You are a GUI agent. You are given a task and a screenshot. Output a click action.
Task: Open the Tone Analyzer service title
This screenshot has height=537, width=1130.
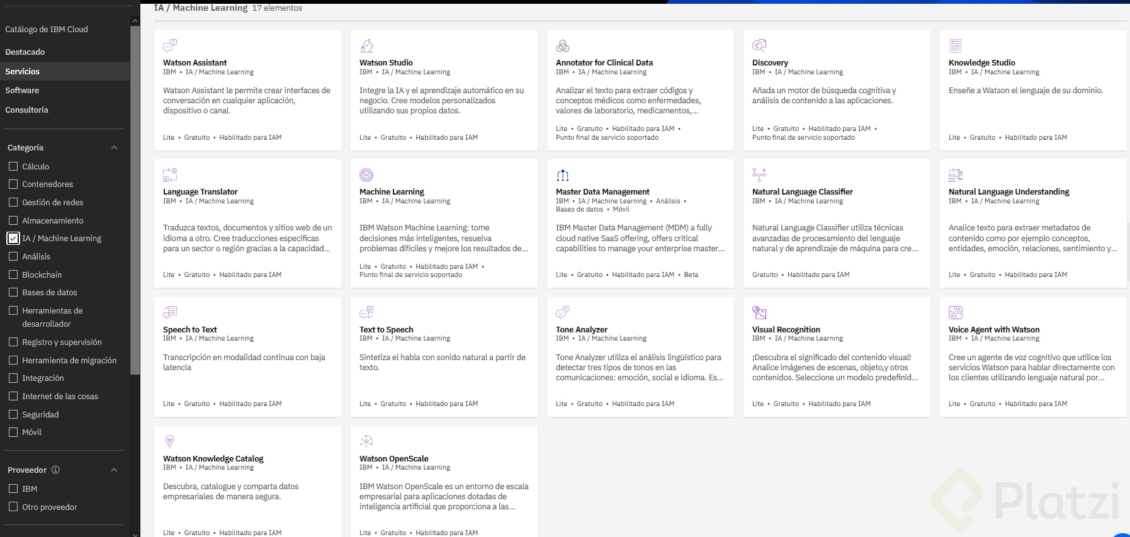tap(582, 329)
